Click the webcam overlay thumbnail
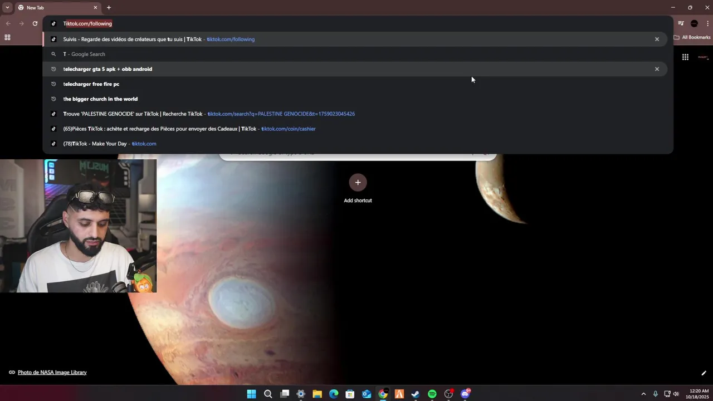This screenshot has height=401, width=713. [x=78, y=226]
